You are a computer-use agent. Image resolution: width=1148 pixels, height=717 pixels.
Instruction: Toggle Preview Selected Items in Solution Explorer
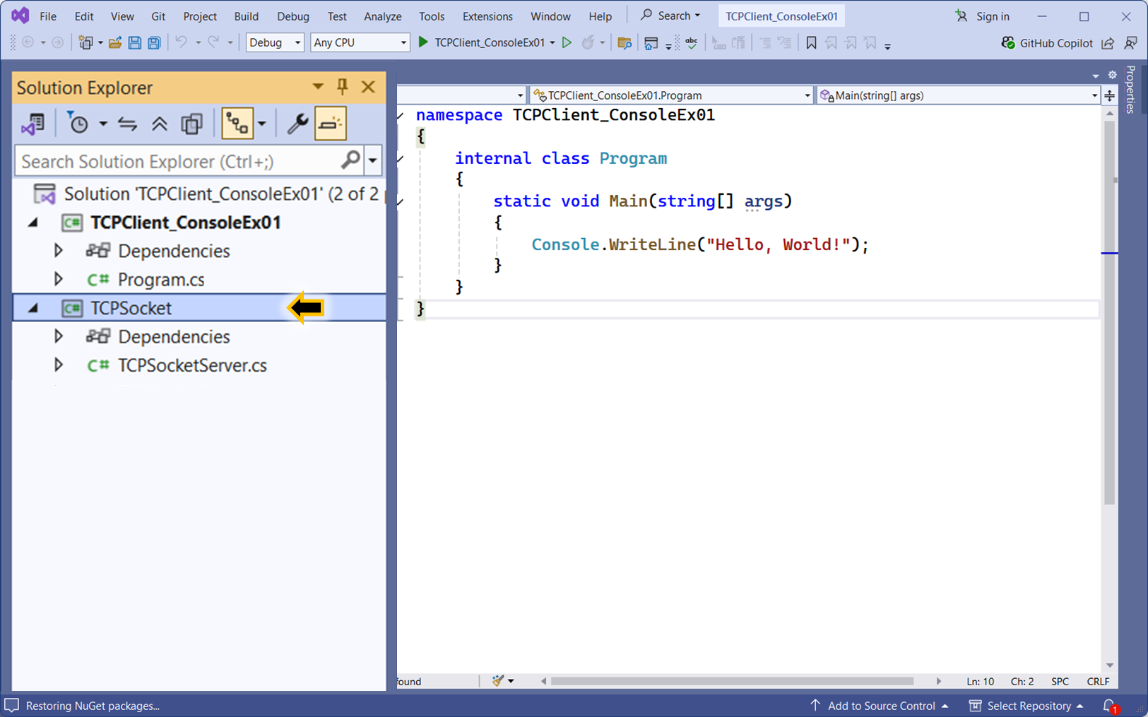click(x=330, y=124)
